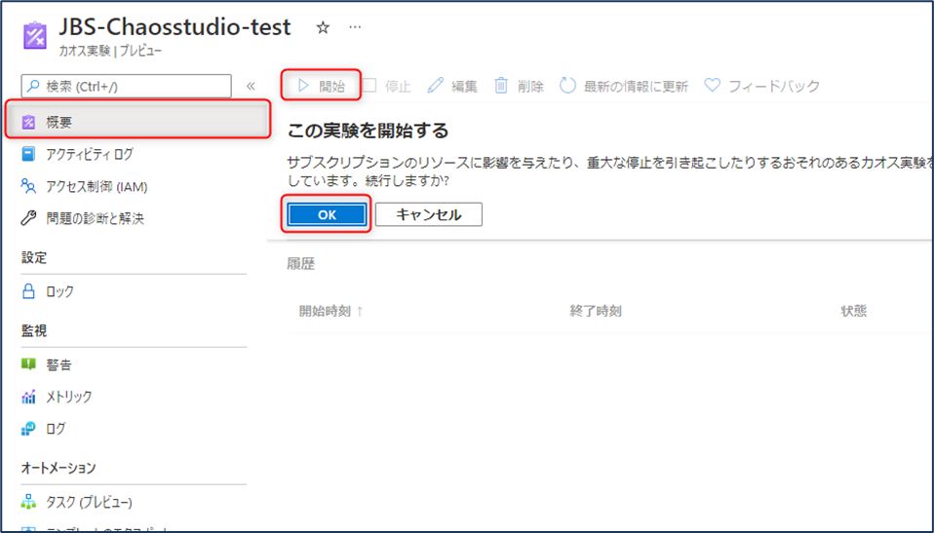Click the 履歴 heading
The height and width of the screenshot is (533, 934).
301,264
